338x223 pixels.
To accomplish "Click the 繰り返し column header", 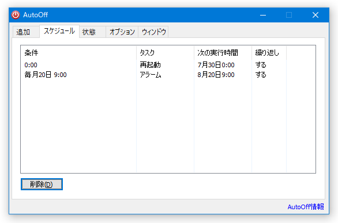I will (x=269, y=53).
